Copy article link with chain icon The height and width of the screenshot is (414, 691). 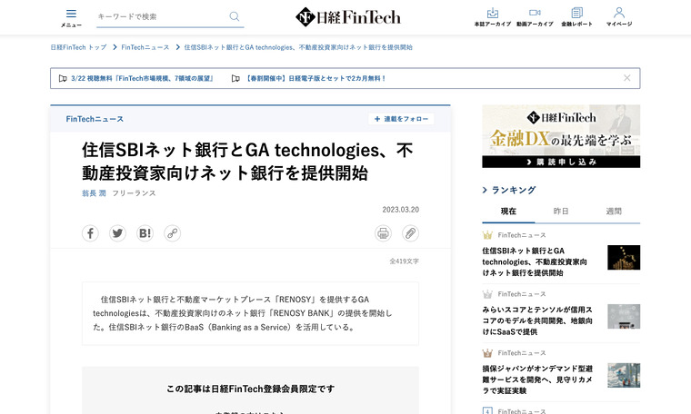click(x=172, y=233)
